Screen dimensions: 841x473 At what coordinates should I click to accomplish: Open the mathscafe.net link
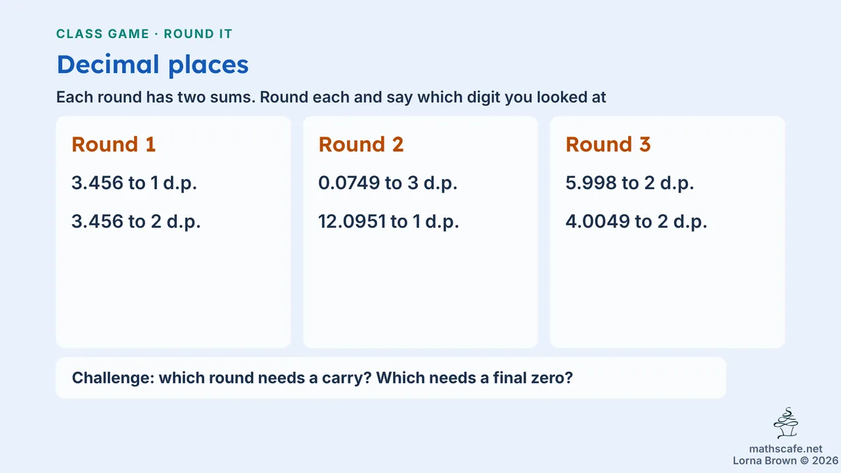coord(785,449)
